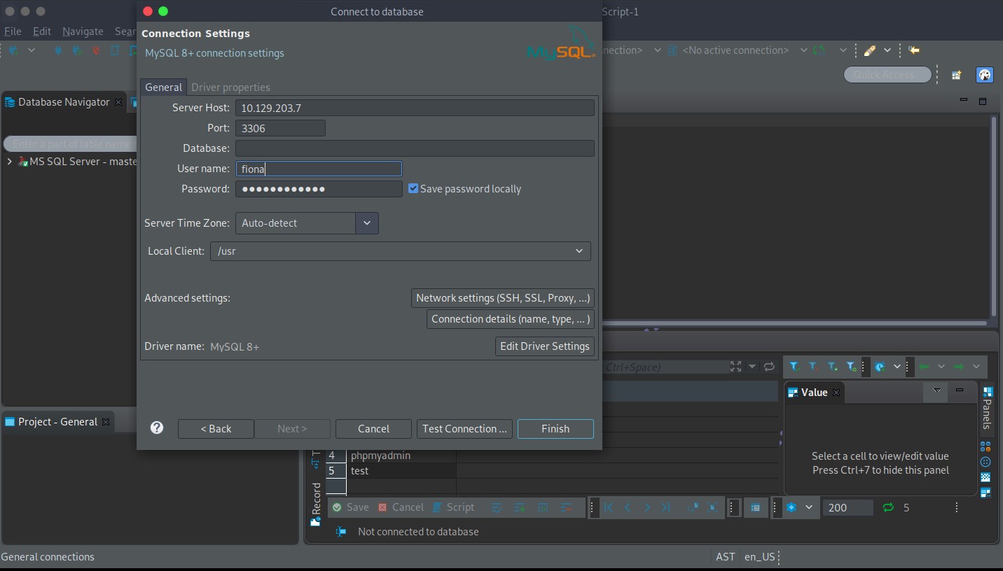
Task: Switch to the General tab
Action: (x=163, y=87)
